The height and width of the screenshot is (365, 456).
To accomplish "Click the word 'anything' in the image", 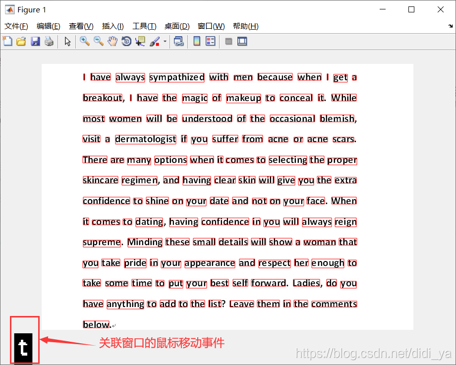I will (x=125, y=304).
